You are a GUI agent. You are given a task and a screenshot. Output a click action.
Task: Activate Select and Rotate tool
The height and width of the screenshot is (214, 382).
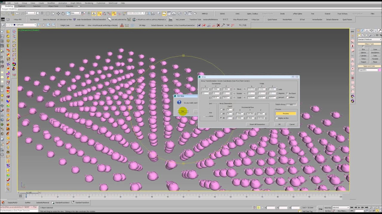pos(63,13)
